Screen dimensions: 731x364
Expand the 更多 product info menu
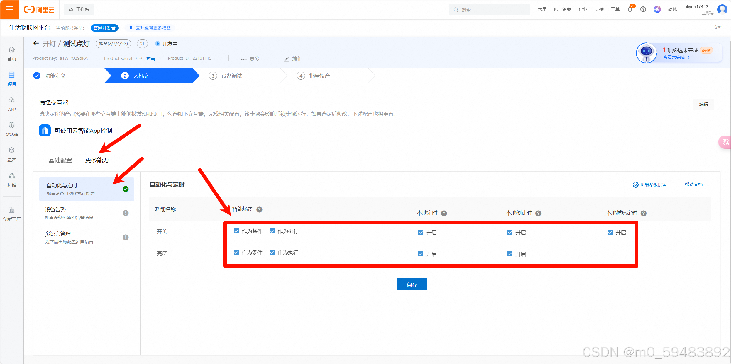click(250, 59)
